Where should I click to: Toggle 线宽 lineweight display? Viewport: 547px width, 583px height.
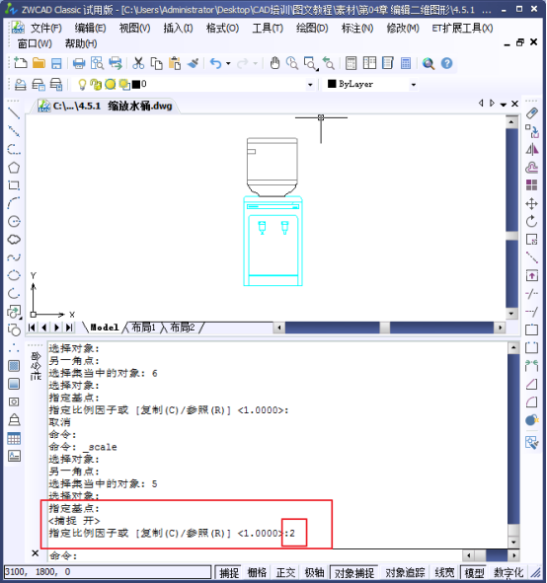tap(444, 572)
